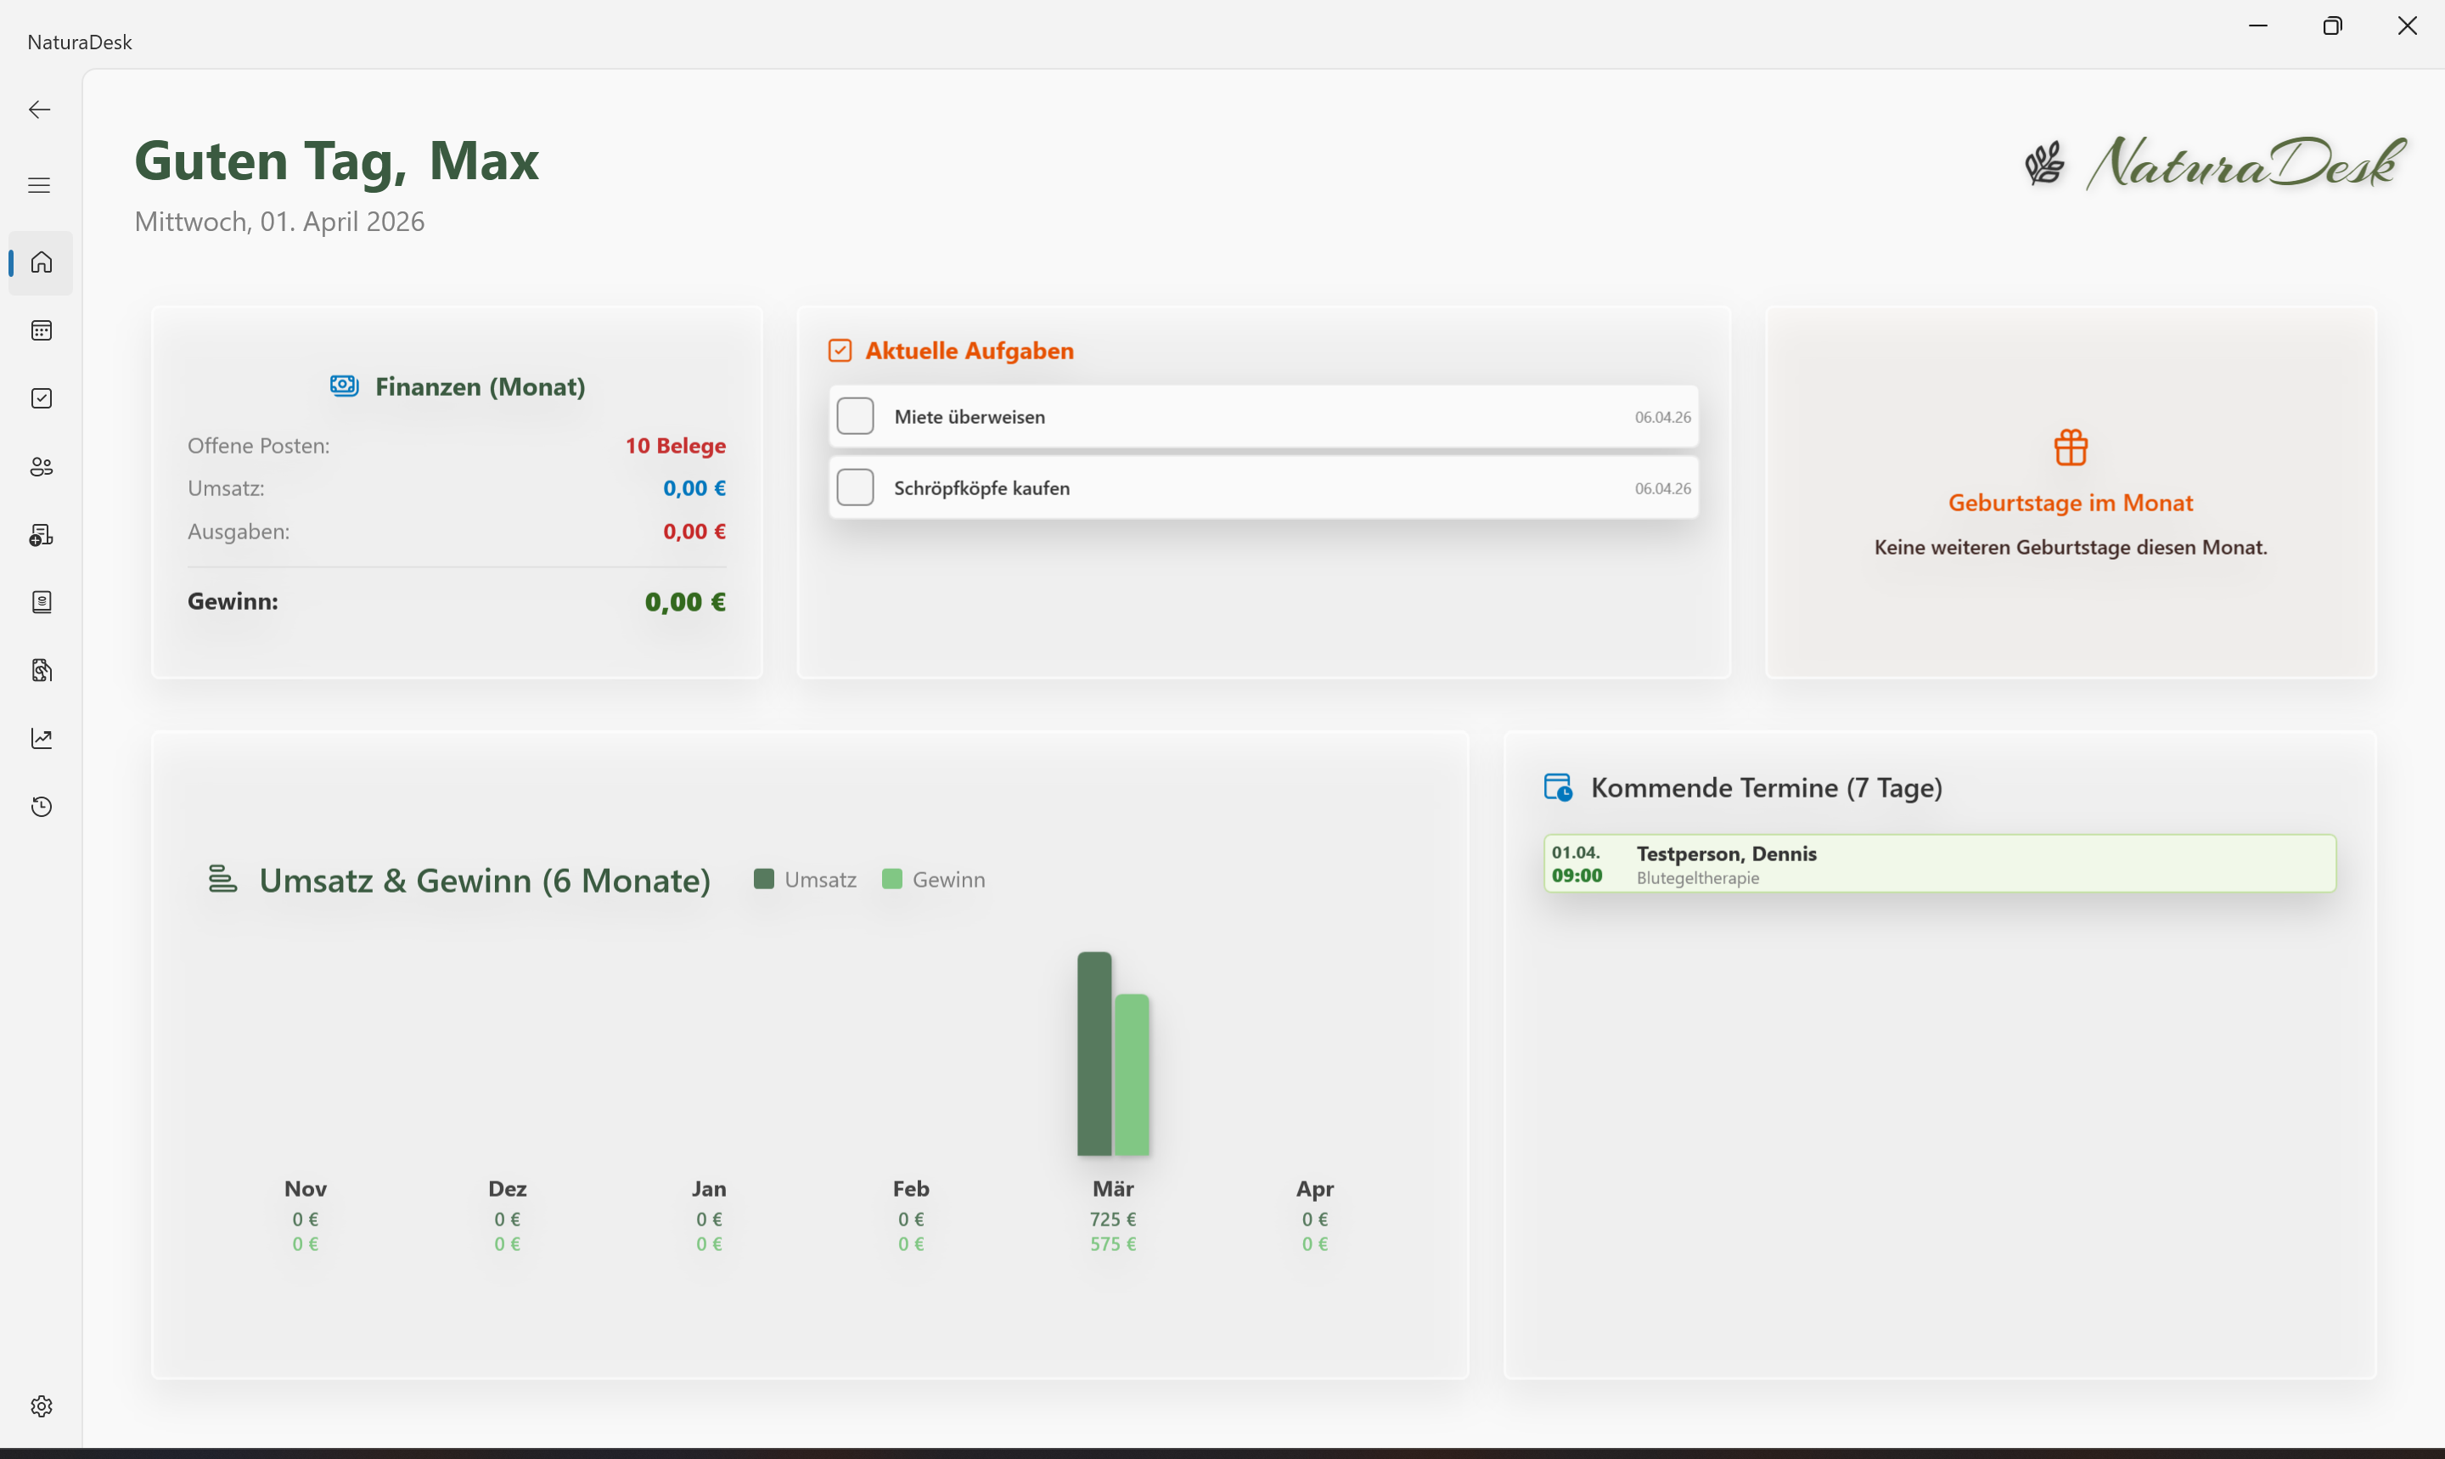Select the Home icon in the sidebar
Image resolution: width=2445 pixels, height=1459 pixels.
click(40, 262)
